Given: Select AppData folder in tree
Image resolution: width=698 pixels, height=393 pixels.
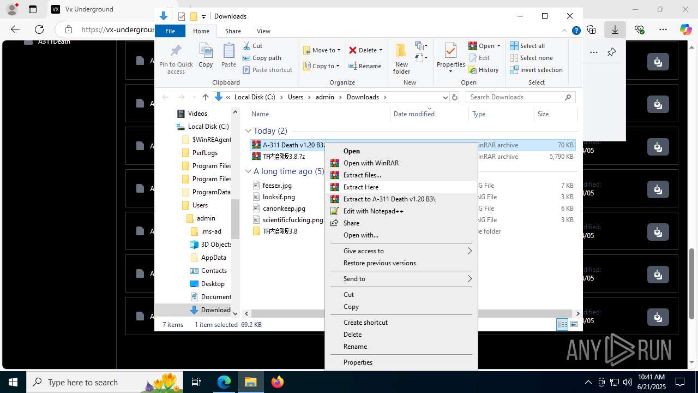Looking at the screenshot, I should [213, 258].
